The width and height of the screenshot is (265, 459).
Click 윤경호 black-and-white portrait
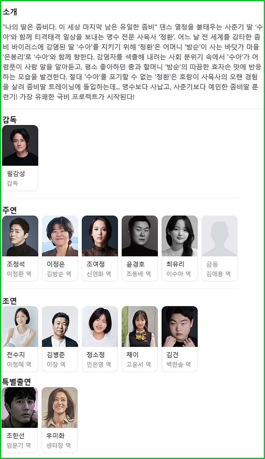coord(140,236)
